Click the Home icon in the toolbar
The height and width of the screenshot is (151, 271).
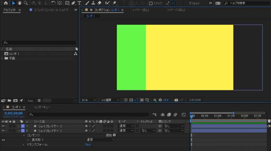click(x=6, y=3)
